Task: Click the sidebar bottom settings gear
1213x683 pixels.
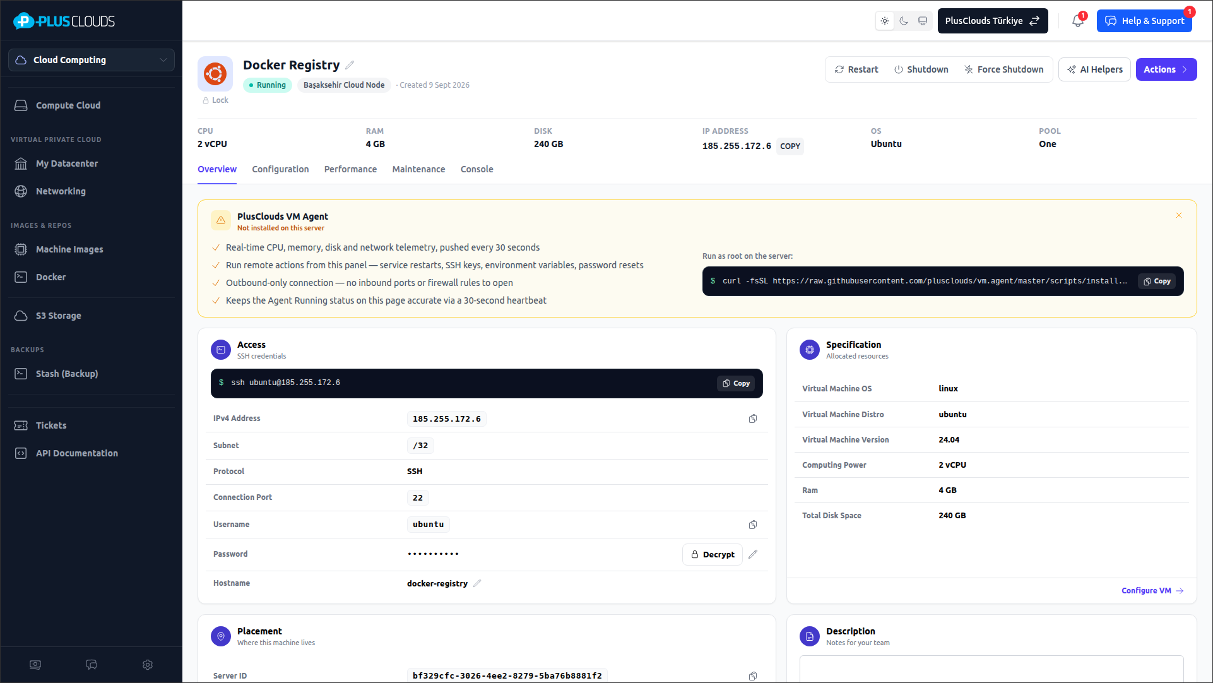Action: 148,665
